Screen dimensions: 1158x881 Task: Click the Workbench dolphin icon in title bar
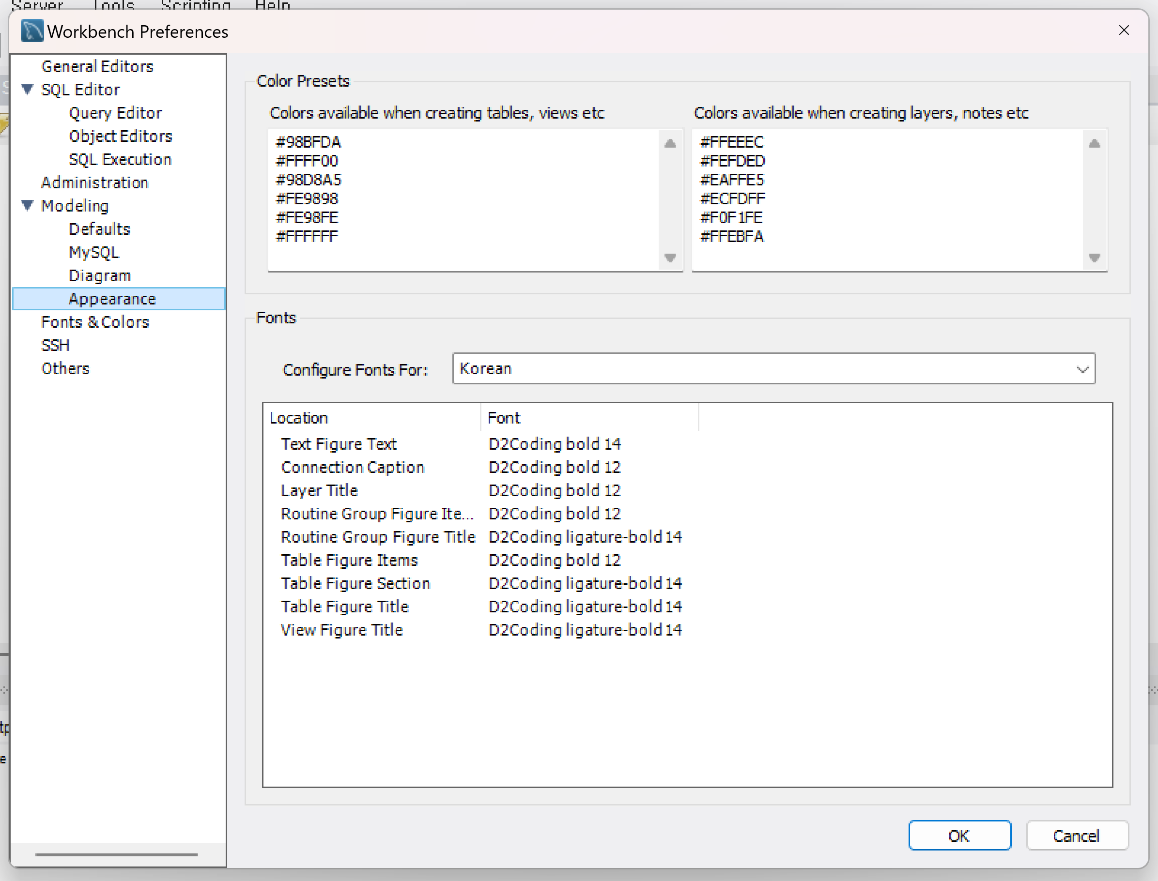31,31
